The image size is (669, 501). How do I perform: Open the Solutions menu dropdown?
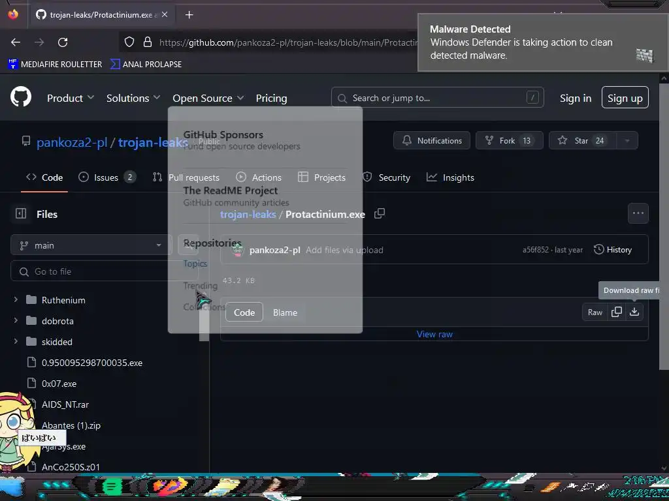click(133, 98)
